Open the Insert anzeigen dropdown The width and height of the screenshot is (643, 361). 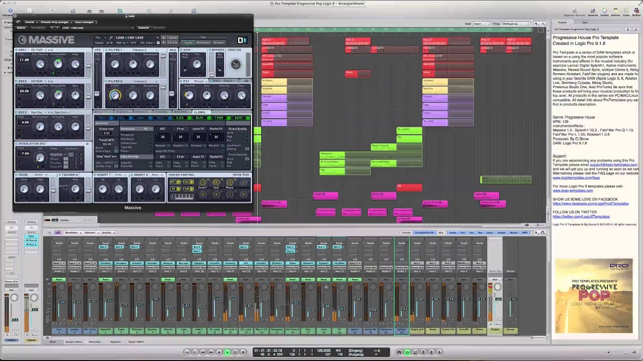coord(85,22)
